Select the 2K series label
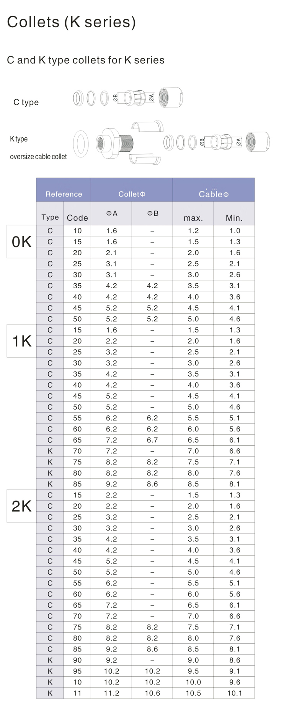Image resolution: width=284 pixels, height=714 pixels. click(22, 506)
